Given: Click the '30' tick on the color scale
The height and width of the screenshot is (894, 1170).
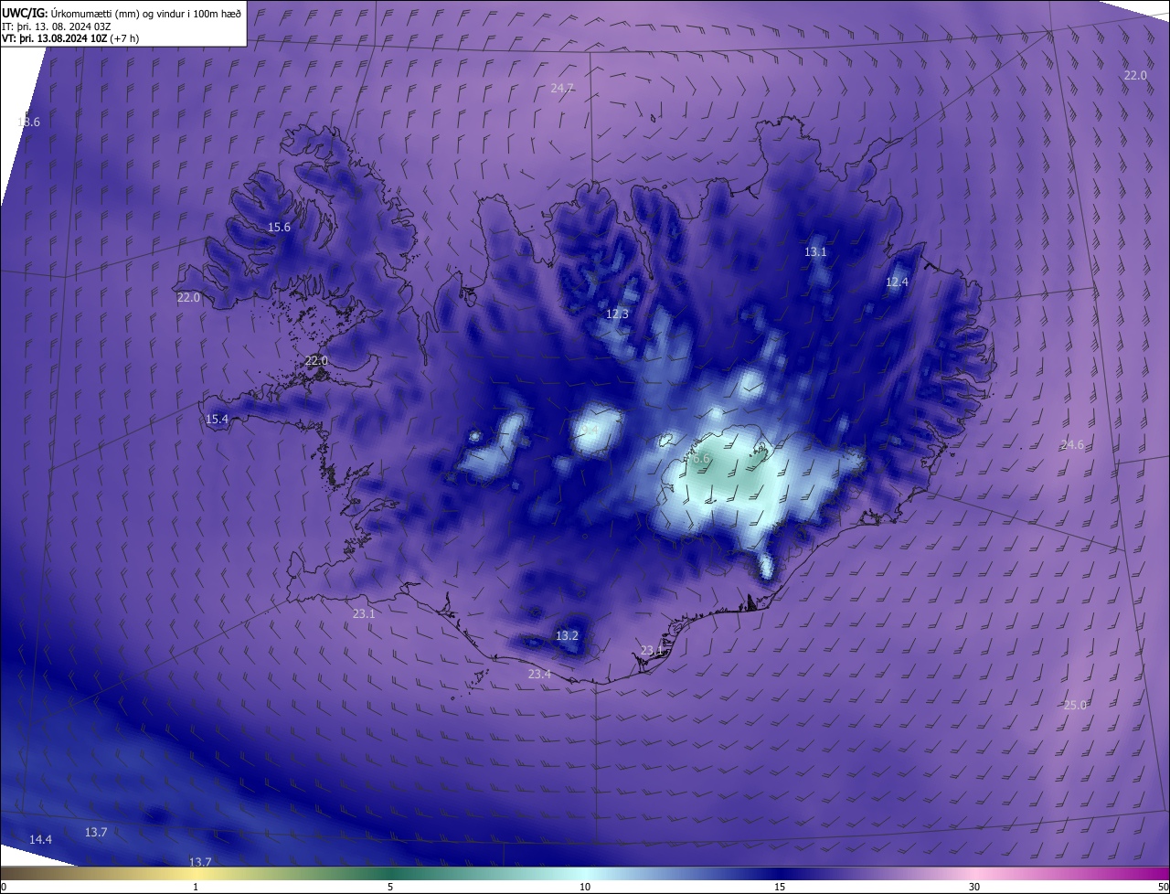Looking at the screenshot, I should point(974,888).
